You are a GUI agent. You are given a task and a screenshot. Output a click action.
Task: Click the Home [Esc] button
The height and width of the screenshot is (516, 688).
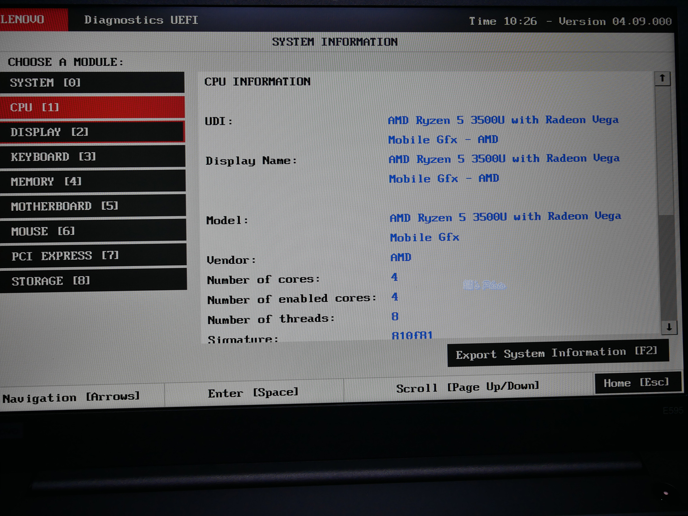click(x=636, y=383)
